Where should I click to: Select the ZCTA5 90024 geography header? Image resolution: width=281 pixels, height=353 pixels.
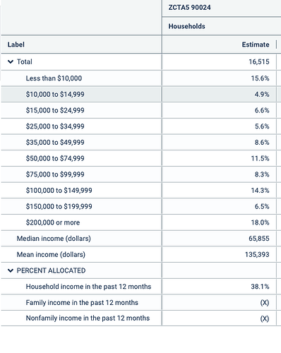[x=189, y=8]
